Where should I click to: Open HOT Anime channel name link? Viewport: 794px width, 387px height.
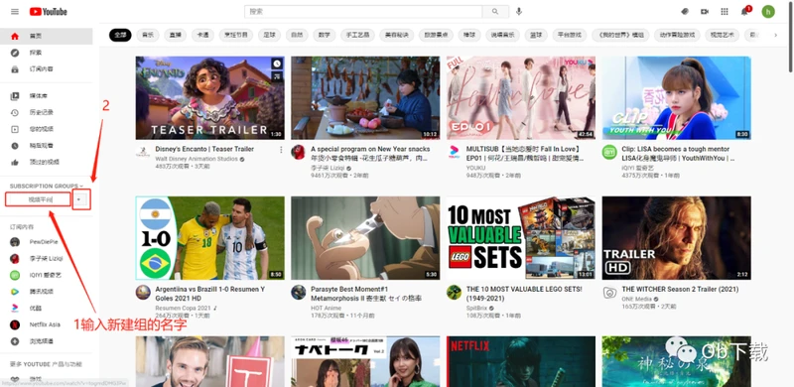point(326,308)
